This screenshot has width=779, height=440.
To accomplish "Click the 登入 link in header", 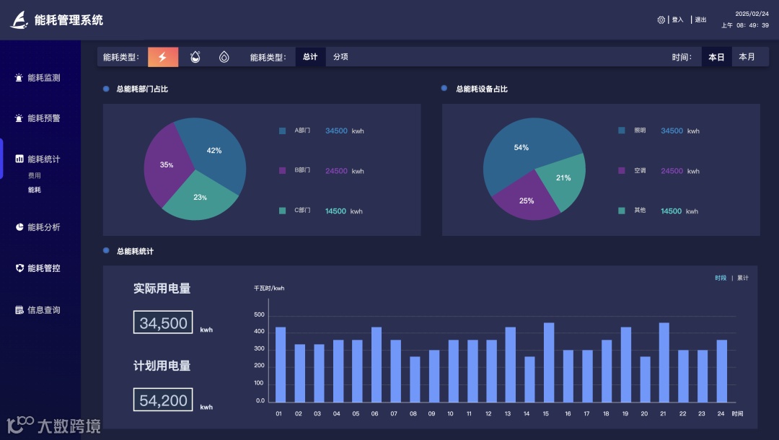I will (677, 20).
